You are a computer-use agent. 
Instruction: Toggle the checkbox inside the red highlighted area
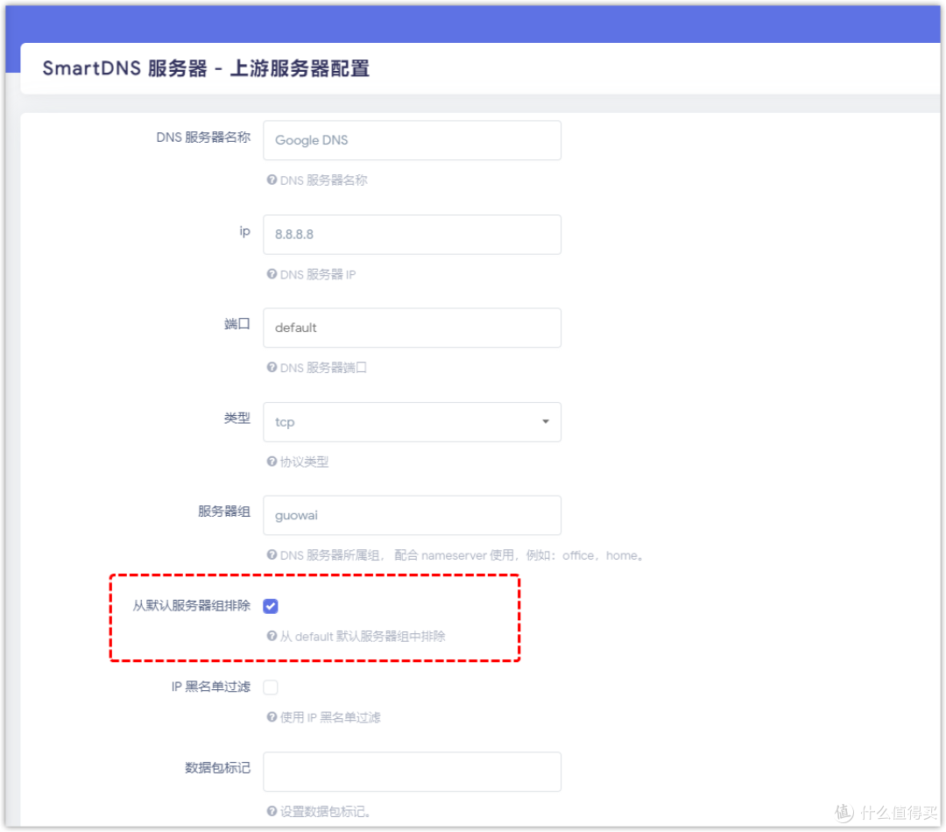pyautogui.click(x=271, y=605)
